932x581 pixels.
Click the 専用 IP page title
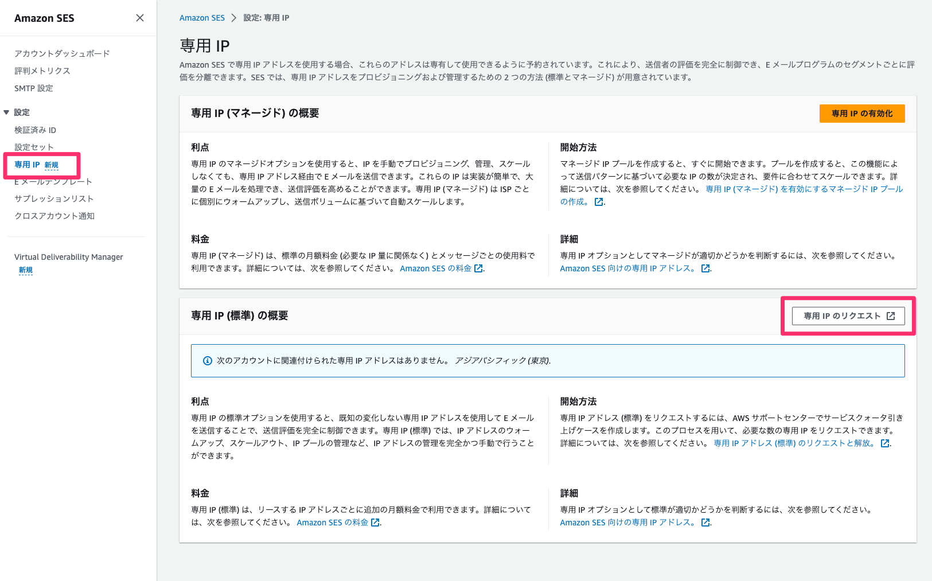(205, 45)
